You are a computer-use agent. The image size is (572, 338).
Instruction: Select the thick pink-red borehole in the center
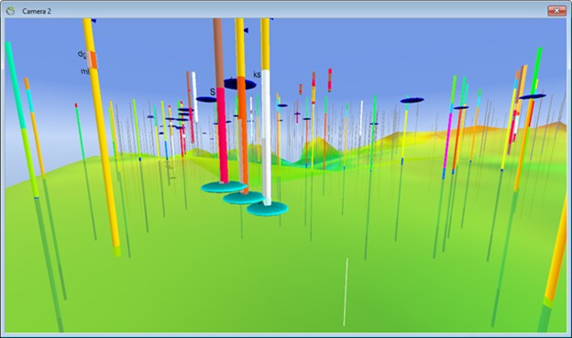pos(222,135)
